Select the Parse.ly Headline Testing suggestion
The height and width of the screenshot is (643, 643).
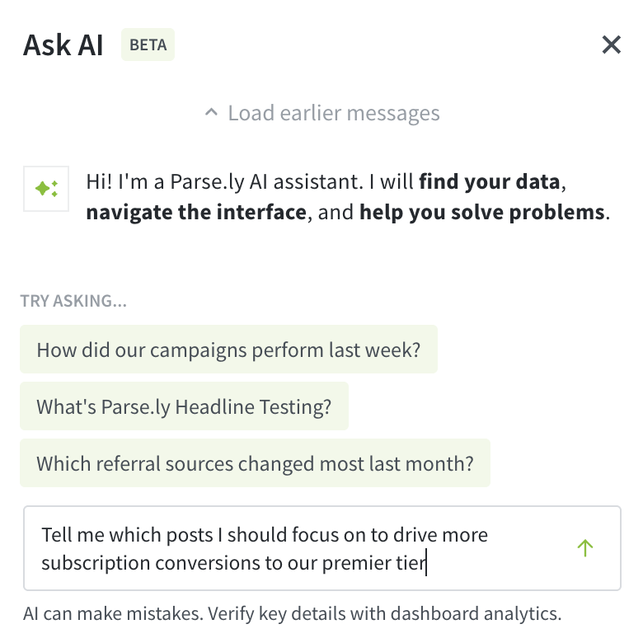tap(184, 406)
